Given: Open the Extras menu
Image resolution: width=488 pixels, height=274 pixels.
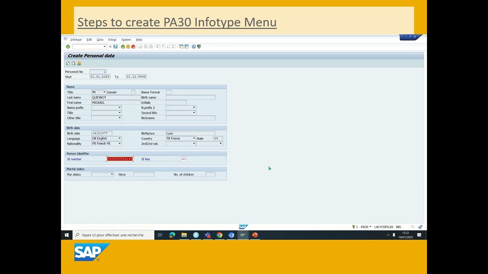Looking at the screenshot, I should point(112,40).
